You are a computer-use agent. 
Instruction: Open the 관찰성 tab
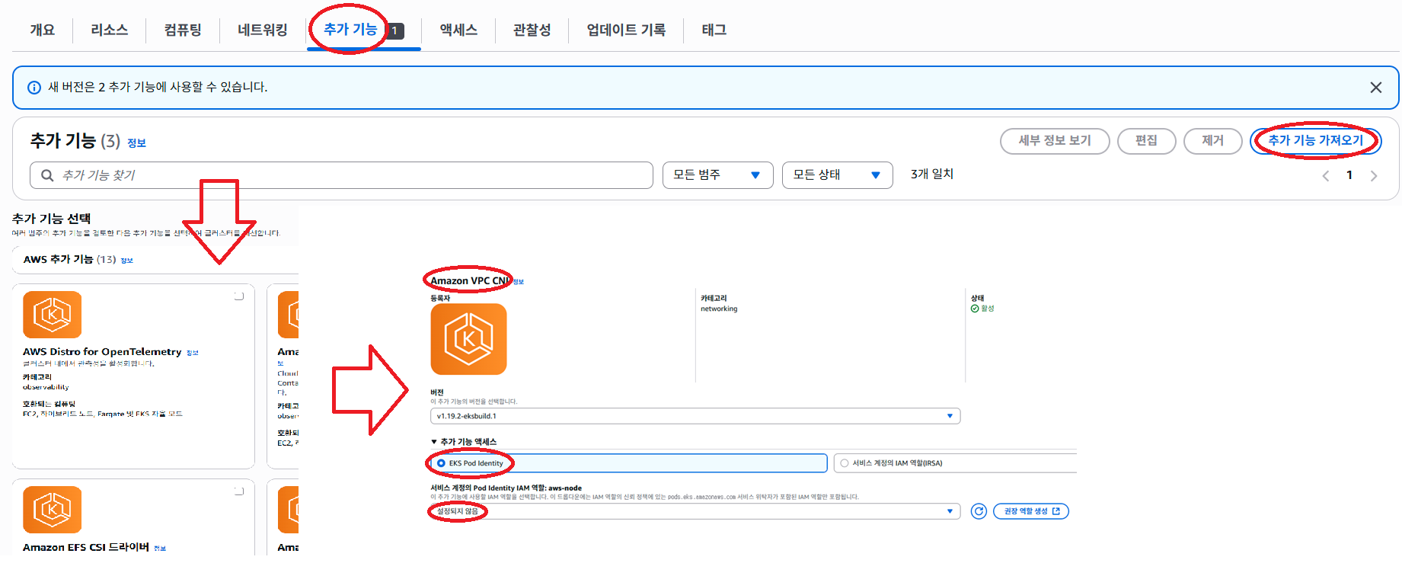coord(532,30)
